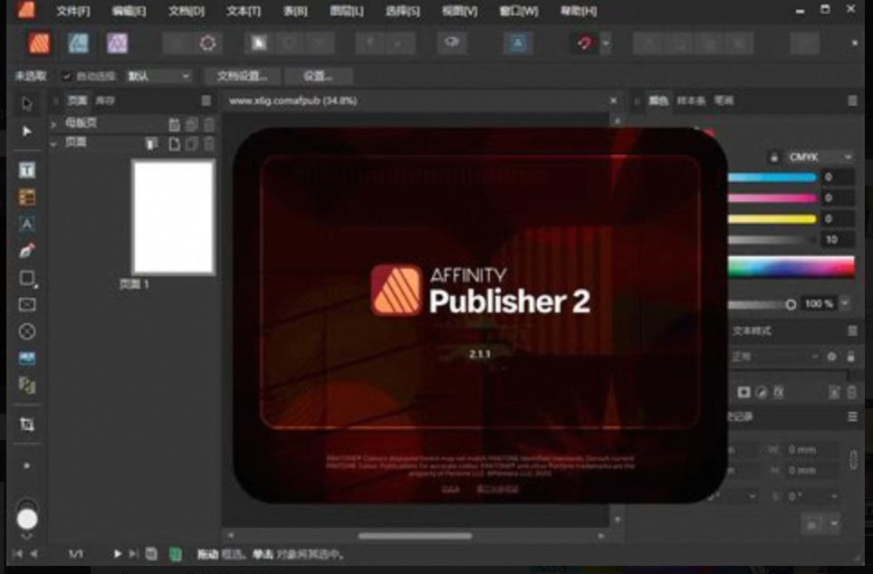Close the www.x6g.comafpub document tab
Screen dimensions: 873x574
(613, 100)
